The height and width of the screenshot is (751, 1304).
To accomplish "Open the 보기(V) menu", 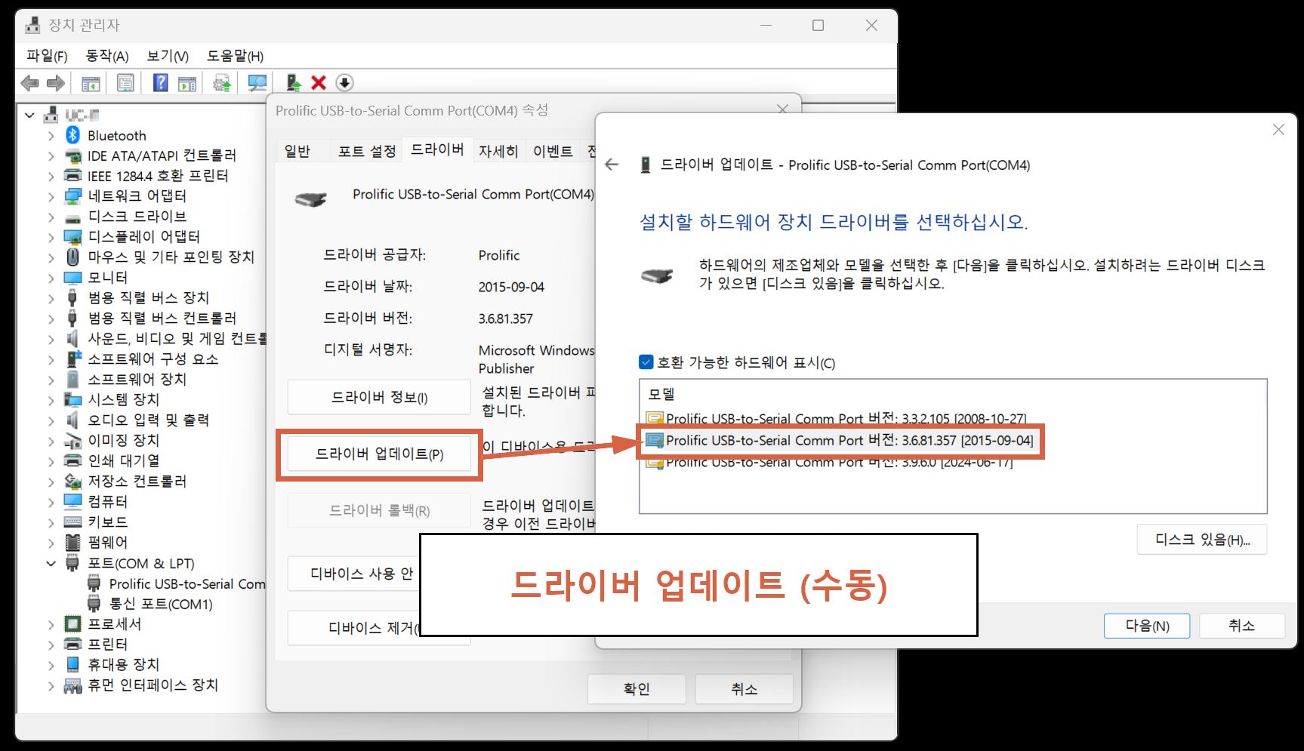I will click(x=168, y=56).
